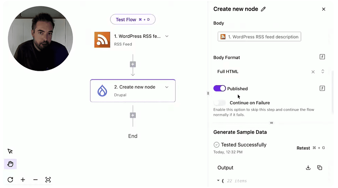The height and width of the screenshot is (188, 338).
Task: Zoom in using the plus icon
Action: click(x=23, y=180)
